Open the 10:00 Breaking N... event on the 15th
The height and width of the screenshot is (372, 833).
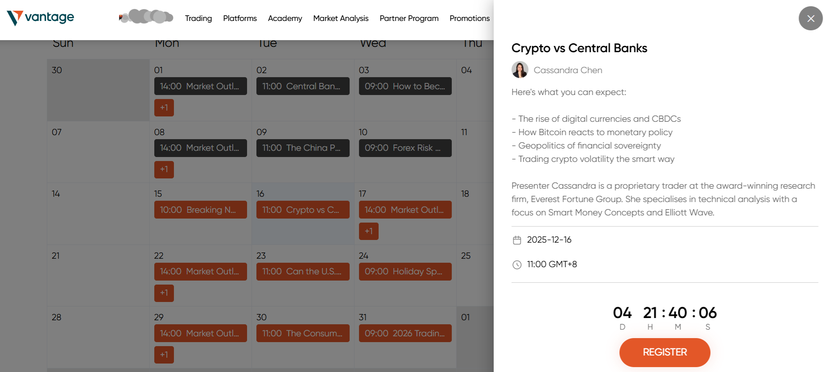click(x=201, y=210)
